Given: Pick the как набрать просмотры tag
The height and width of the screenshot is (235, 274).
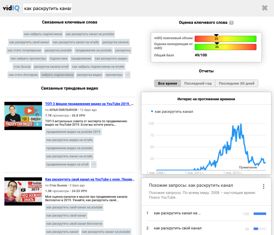Looking at the screenshot, I should pyautogui.click(x=28, y=59).
